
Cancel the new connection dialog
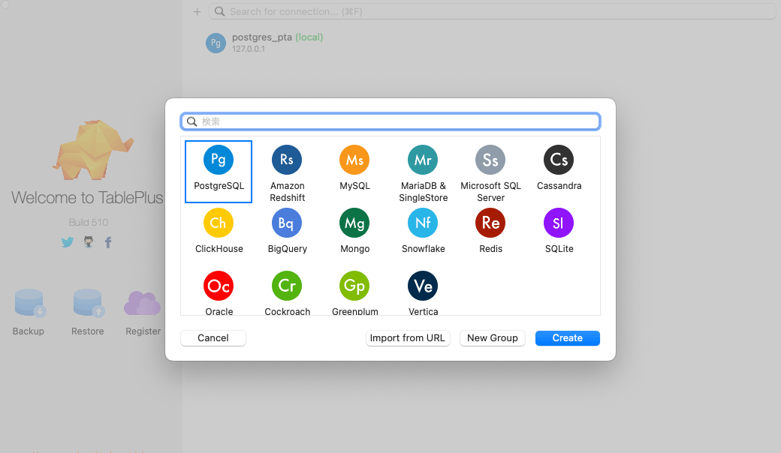click(213, 338)
